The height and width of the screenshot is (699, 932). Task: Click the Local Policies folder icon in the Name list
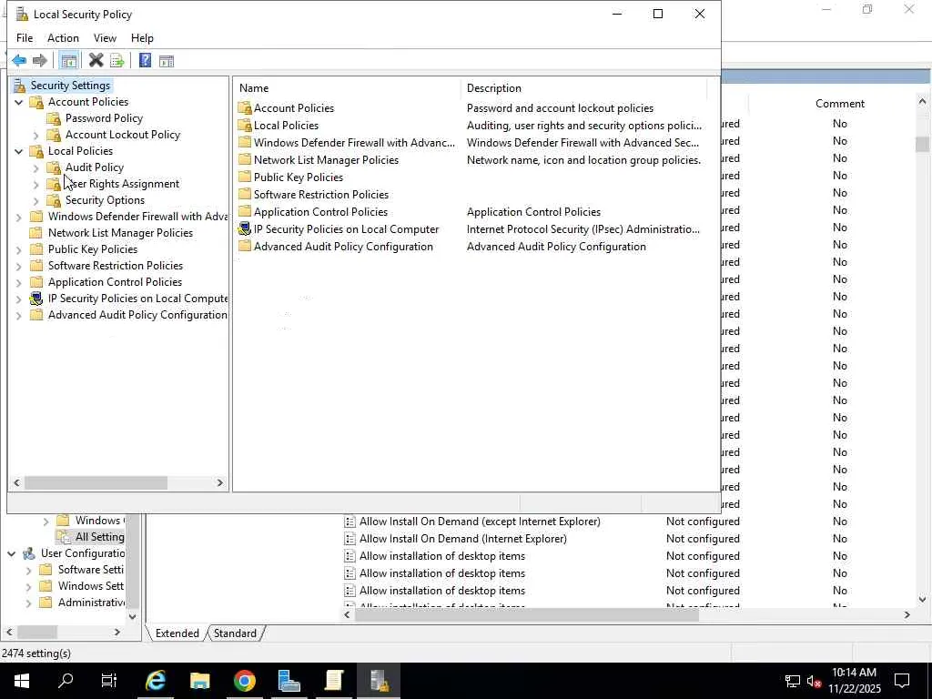tap(244, 126)
